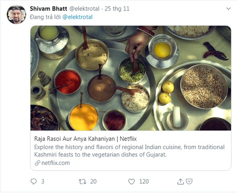Click the reply count 3
Screen dimensions: 237x193
point(43,182)
